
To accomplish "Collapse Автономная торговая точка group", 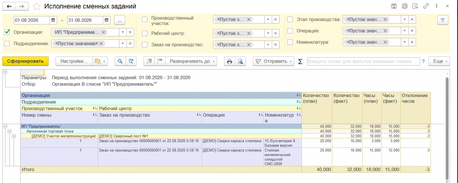I will point(10,131).
